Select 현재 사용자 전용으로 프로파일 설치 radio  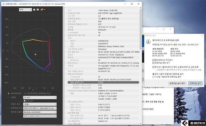pyautogui.click(x=153, y=74)
